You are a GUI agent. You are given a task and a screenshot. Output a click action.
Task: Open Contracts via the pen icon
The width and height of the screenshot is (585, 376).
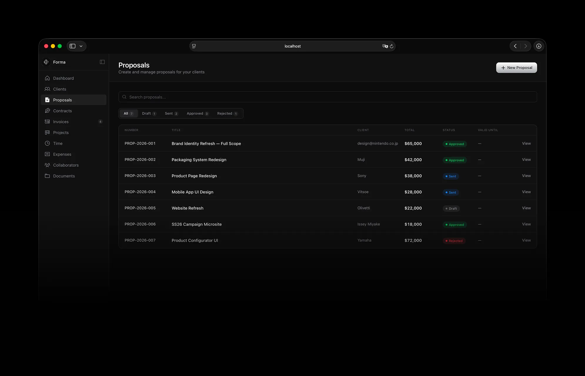coord(47,111)
